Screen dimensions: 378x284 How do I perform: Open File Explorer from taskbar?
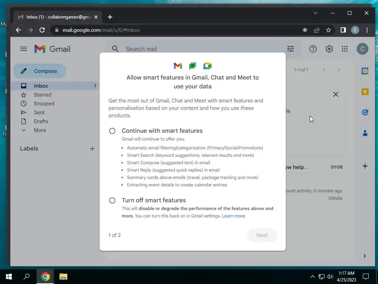[63, 277]
